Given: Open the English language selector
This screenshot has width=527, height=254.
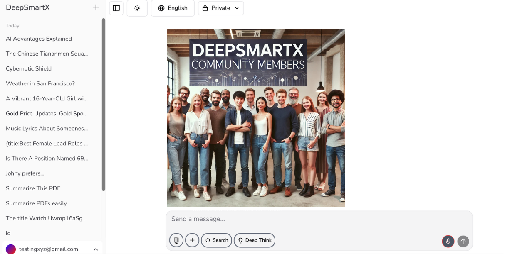Looking at the screenshot, I should (x=173, y=8).
